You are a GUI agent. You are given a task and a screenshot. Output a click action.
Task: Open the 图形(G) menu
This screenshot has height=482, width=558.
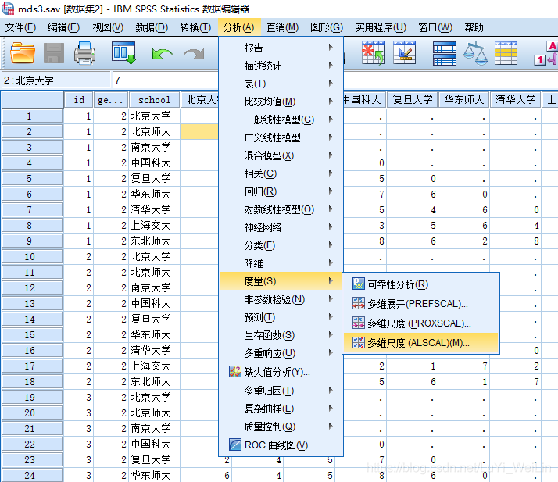(327, 27)
